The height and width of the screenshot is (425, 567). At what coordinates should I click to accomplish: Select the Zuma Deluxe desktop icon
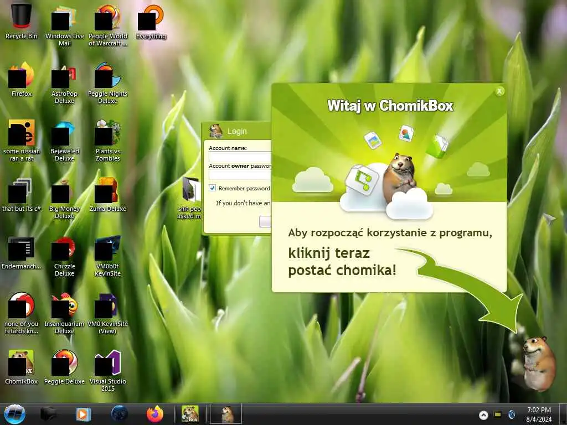(x=108, y=195)
